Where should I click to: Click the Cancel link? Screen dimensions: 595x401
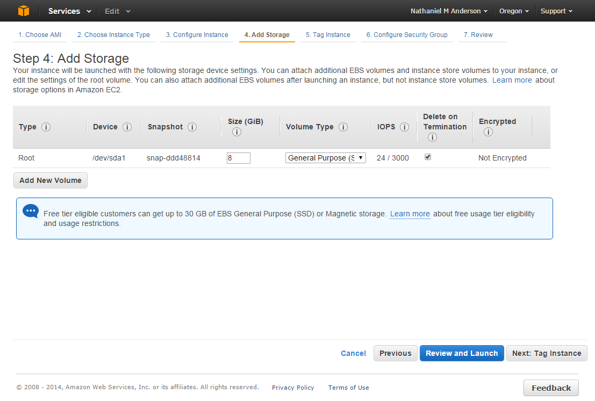pos(353,353)
